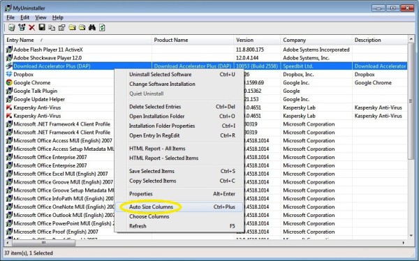Click the horizontal scrollbar left arrow
Image resolution: width=419 pixels, height=261 pixels.
click(x=8, y=243)
